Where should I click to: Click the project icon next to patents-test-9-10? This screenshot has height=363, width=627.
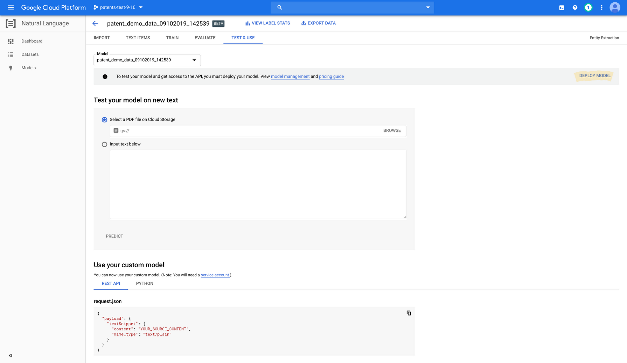96,7
